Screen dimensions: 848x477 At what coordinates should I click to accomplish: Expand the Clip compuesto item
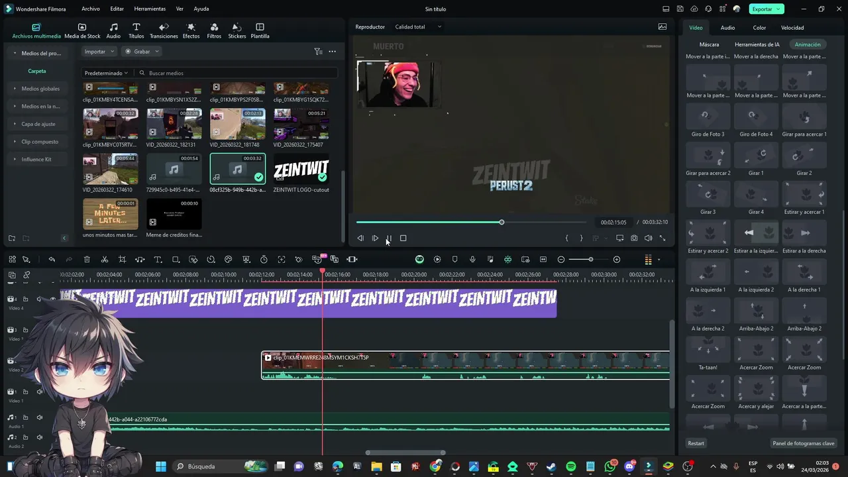click(36, 141)
